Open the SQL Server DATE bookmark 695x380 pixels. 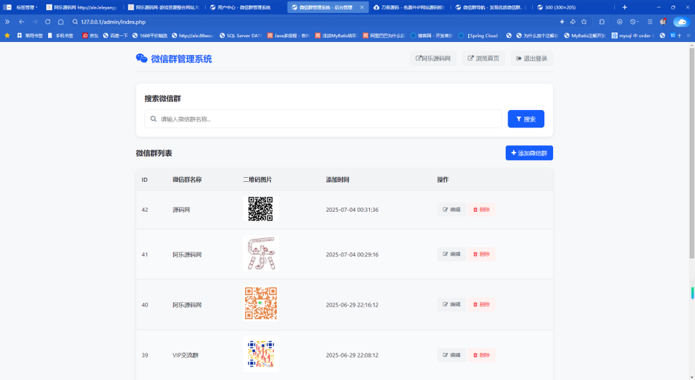point(241,35)
